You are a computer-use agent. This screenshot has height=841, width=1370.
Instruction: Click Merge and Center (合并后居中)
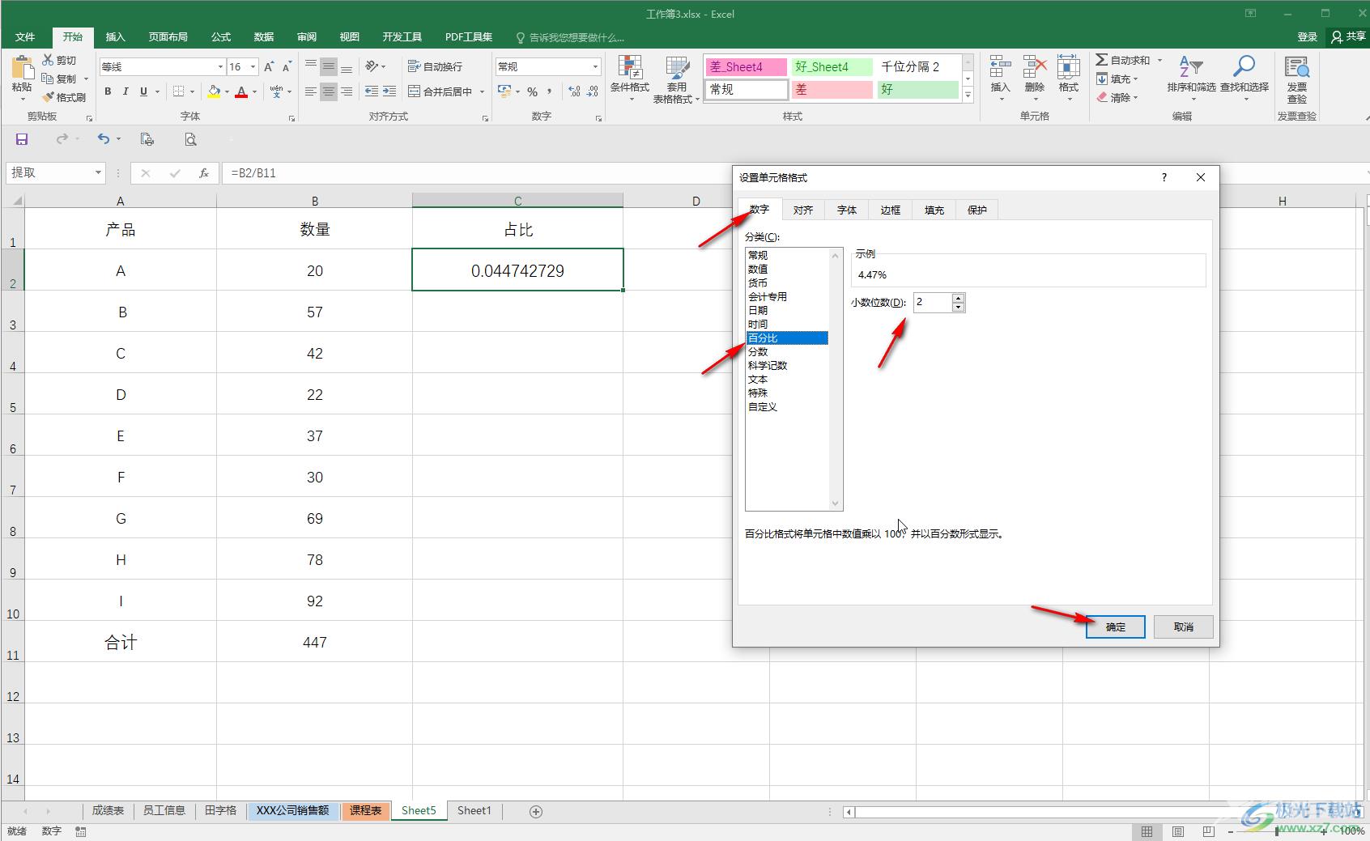pyautogui.click(x=440, y=91)
